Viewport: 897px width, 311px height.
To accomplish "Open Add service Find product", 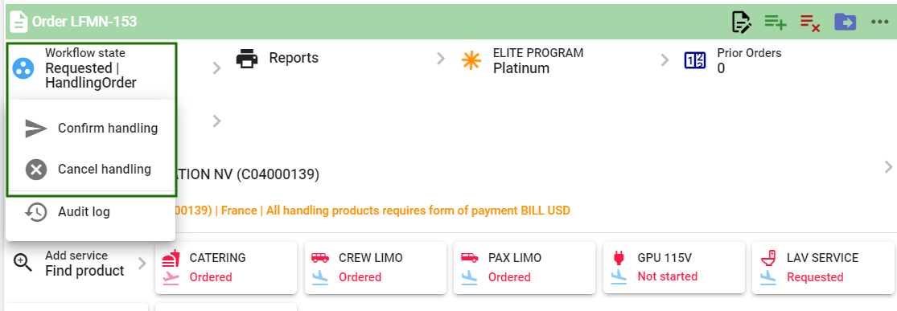I will 79,264.
